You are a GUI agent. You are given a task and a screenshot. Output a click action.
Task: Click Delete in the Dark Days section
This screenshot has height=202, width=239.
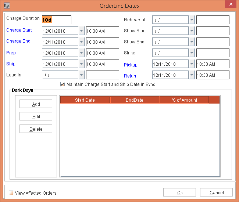[x=36, y=129]
